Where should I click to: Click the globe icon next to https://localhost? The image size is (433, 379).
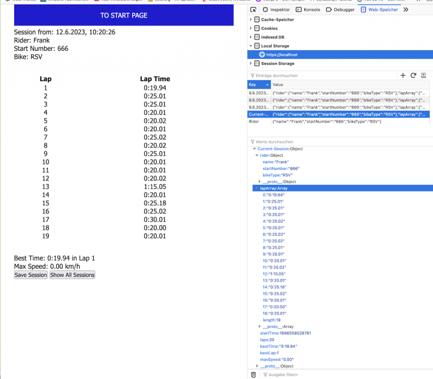click(x=262, y=55)
